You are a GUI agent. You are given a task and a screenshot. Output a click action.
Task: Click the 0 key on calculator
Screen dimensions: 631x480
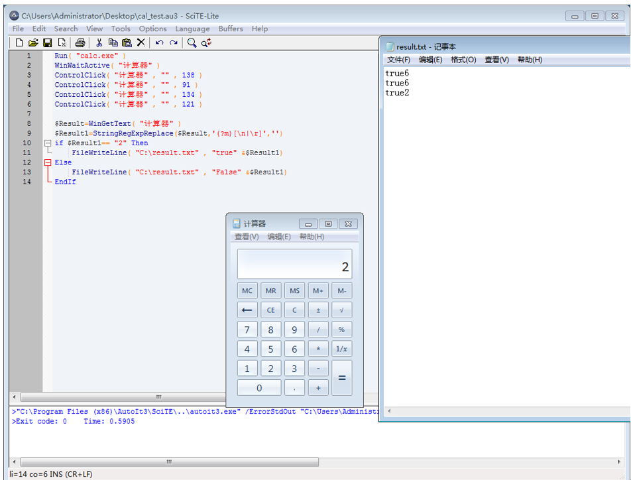[259, 388]
